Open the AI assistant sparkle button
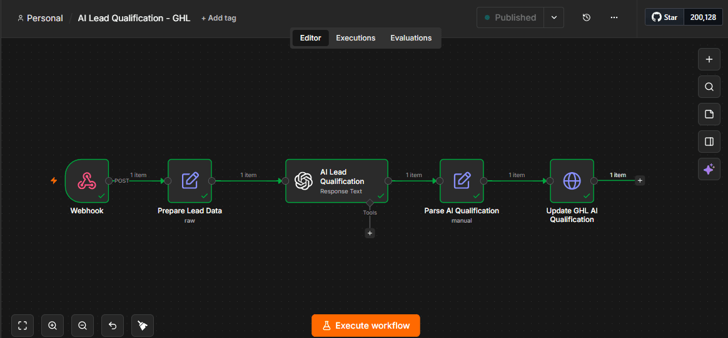Image resolution: width=728 pixels, height=338 pixels. coord(709,170)
